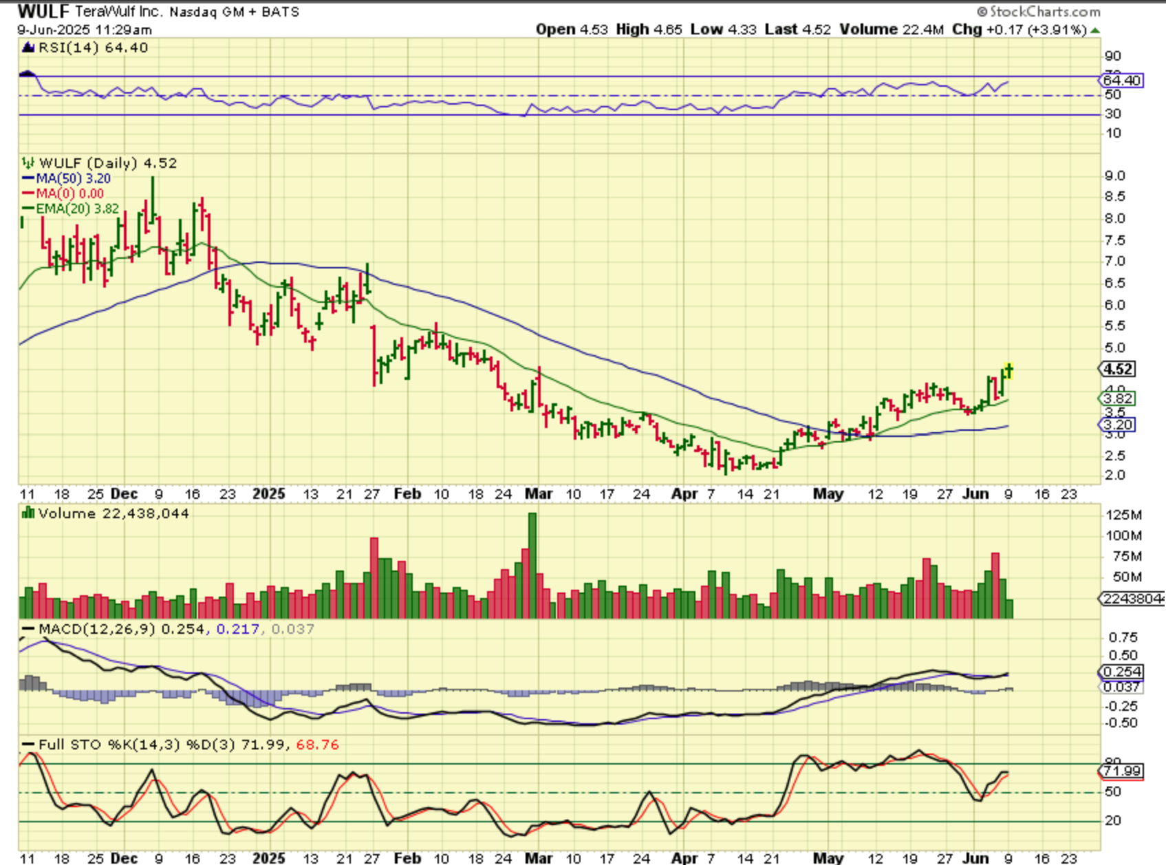
Task: Click the 7.0 price axis label
Action: [1115, 261]
